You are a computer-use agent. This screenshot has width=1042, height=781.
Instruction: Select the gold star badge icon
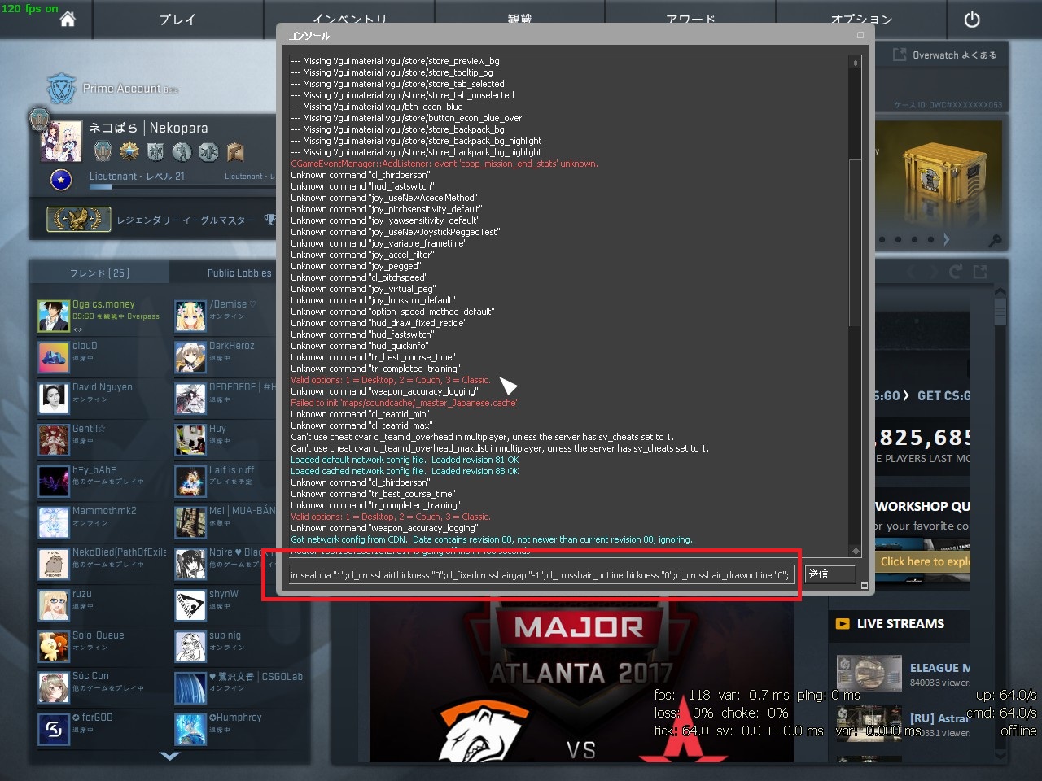click(129, 151)
